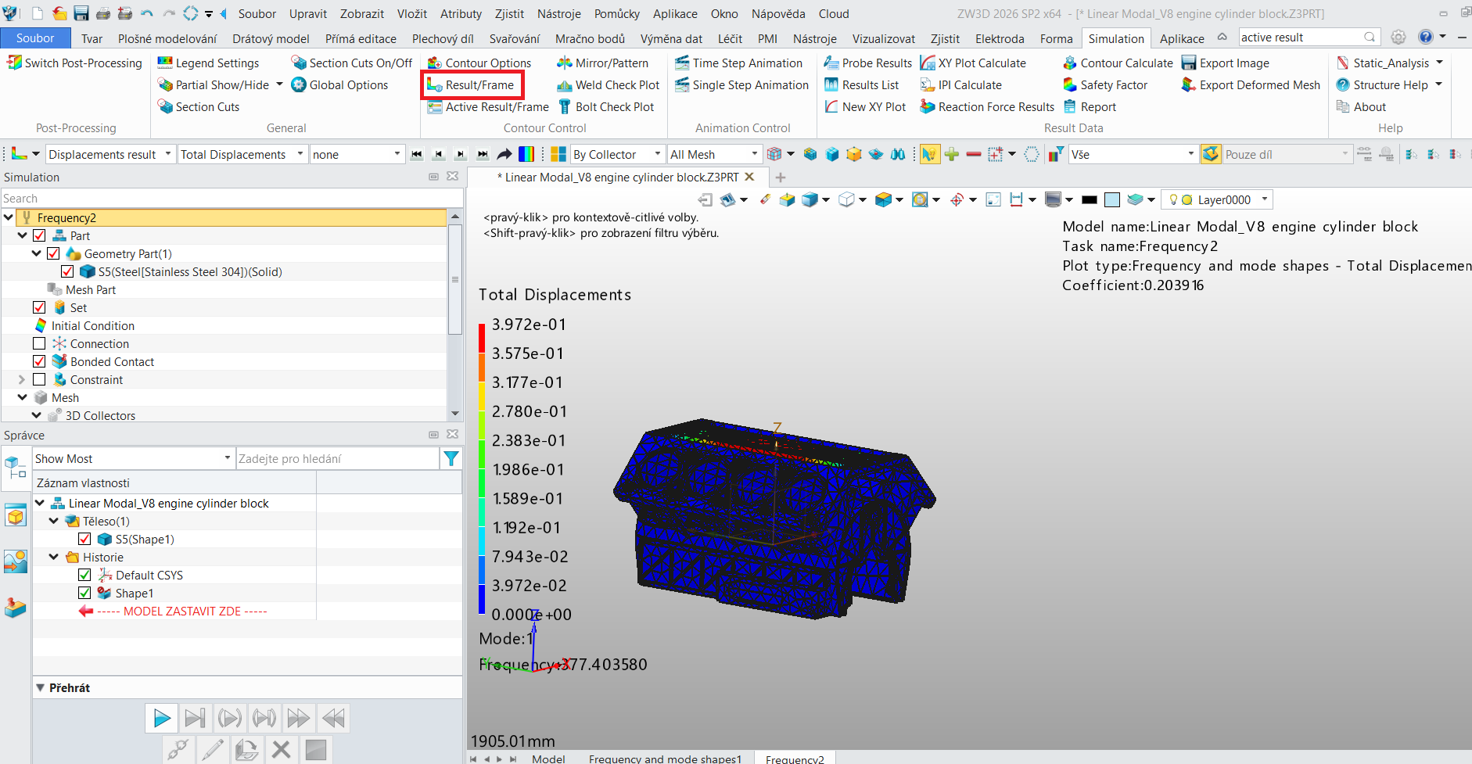Uncheck the Bonded Contact checkbox

(x=39, y=362)
